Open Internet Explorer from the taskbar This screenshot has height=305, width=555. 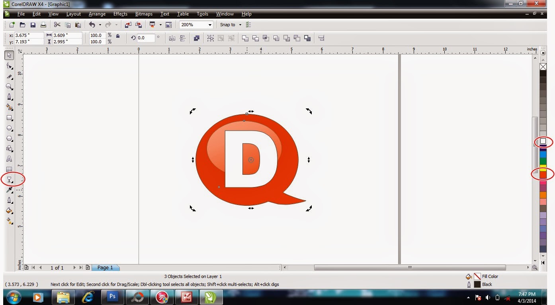coord(88,297)
